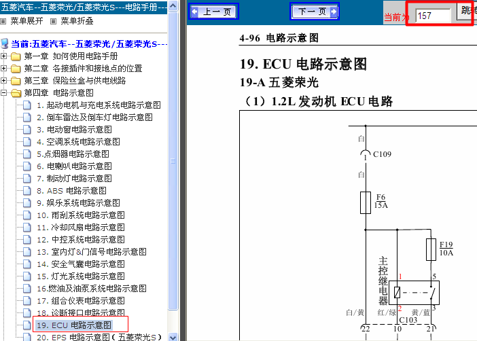
Task: Open 3. 电动窗电路示意图
Action: 74,130
